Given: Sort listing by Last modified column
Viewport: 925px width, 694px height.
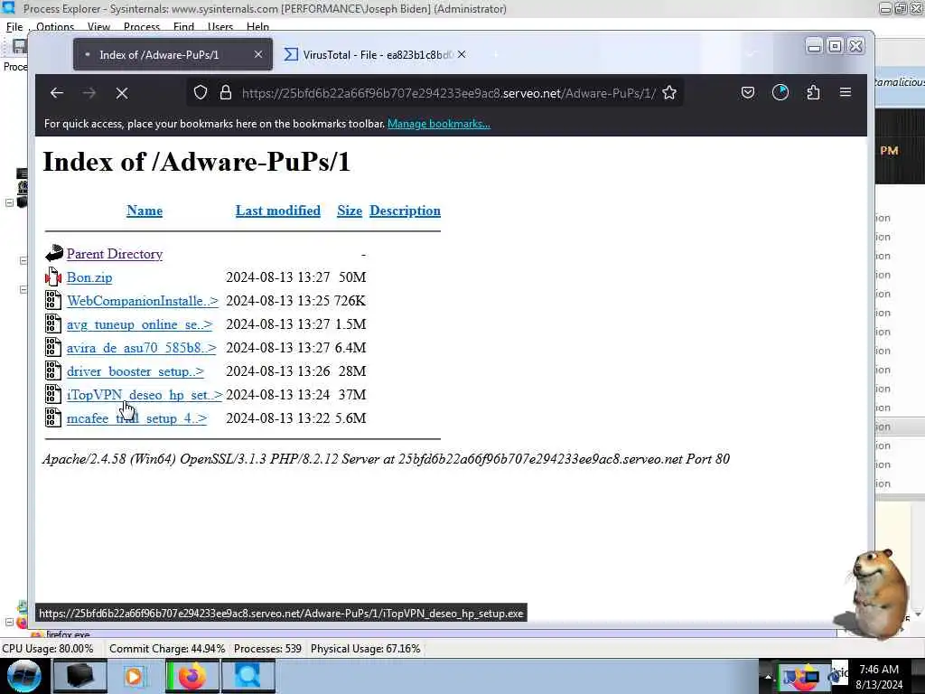Looking at the screenshot, I should (x=278, y=211).
